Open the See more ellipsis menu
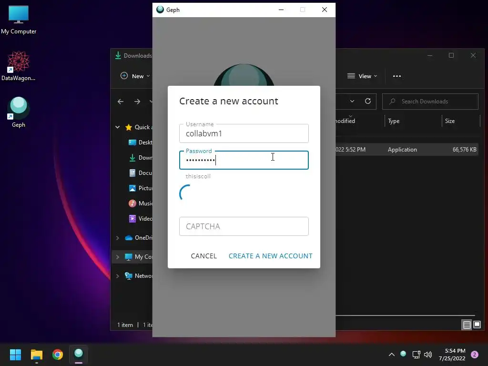The image size is (488, 366). click(397, 76)
